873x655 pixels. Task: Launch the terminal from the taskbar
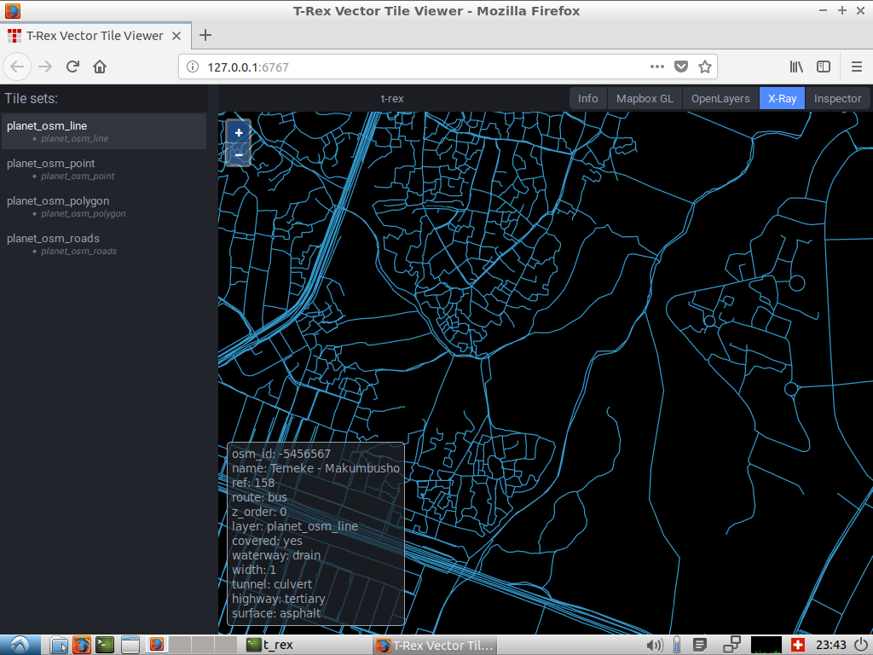coord(105,645)
